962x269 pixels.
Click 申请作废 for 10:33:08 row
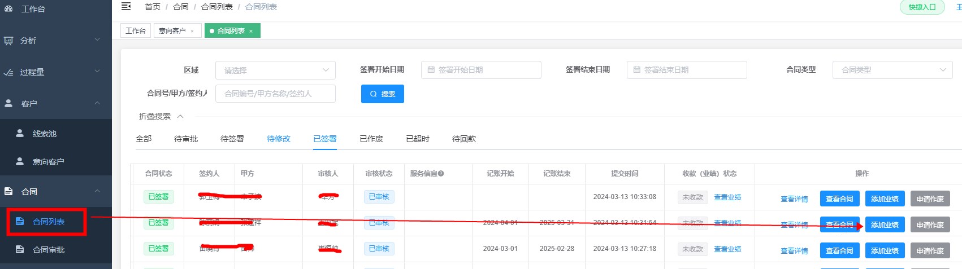pyautogui.click(x=930, y=199)
